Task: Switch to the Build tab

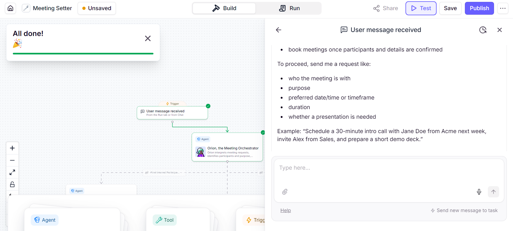Action: pos(224,8)
